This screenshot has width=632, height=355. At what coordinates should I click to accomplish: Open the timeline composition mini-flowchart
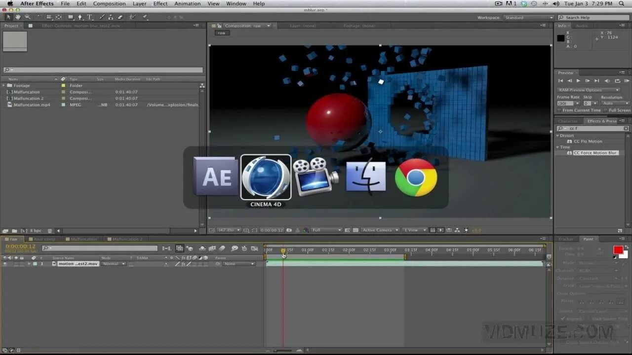coord(166,248)
